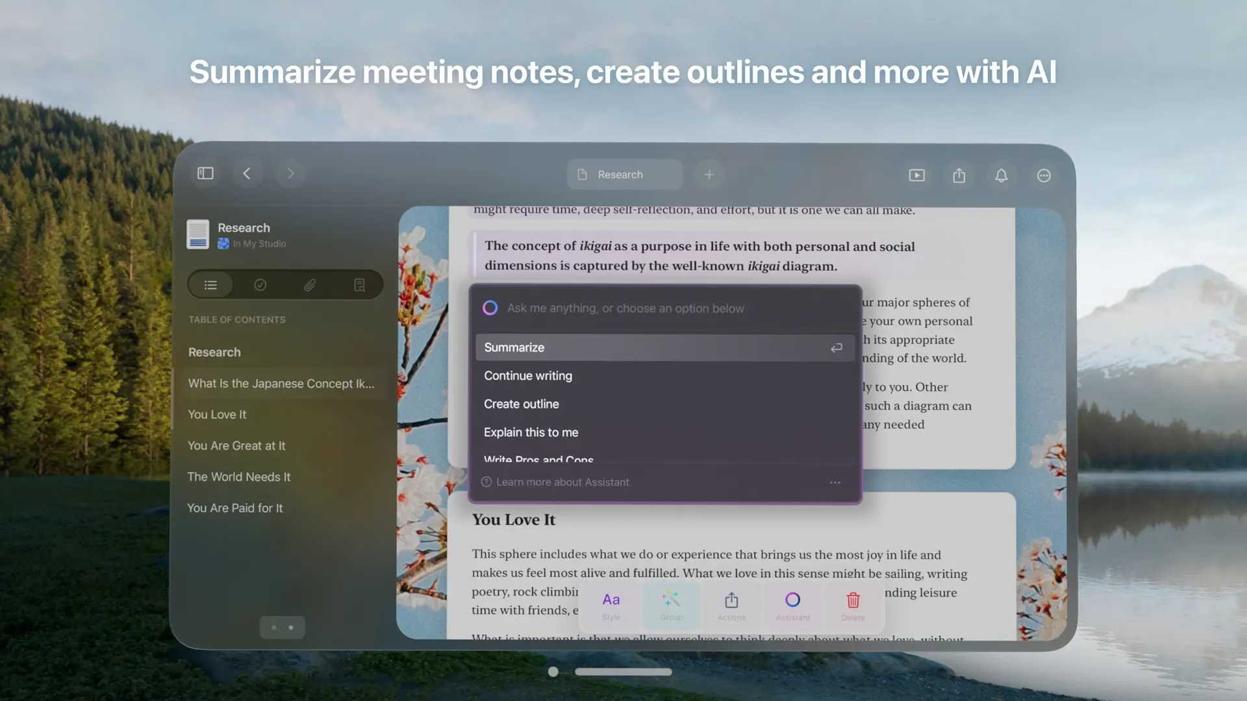The height and width of the screenshot is (701, 1247).
Task: Toggle the document search view
Action: point(360,284)
